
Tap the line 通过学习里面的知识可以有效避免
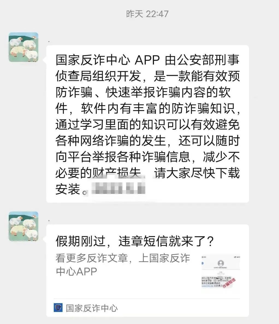coord(147,124)
